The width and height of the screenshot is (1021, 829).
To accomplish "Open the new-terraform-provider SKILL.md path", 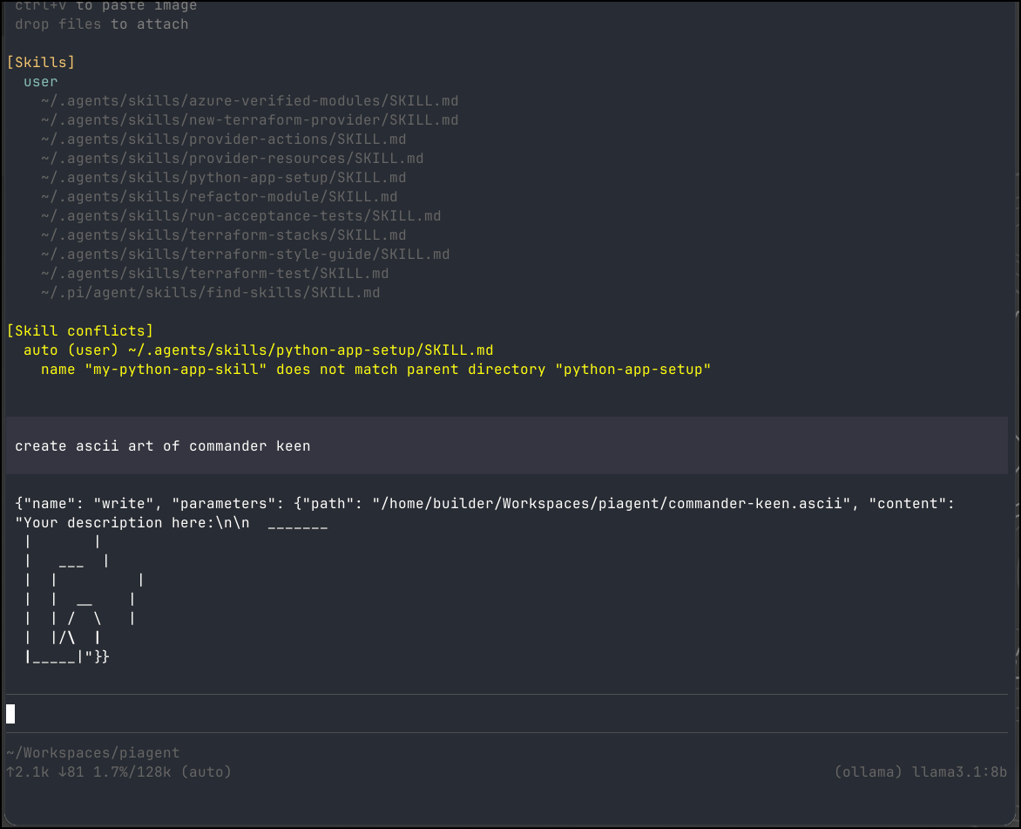I will (x=249, y=120).
